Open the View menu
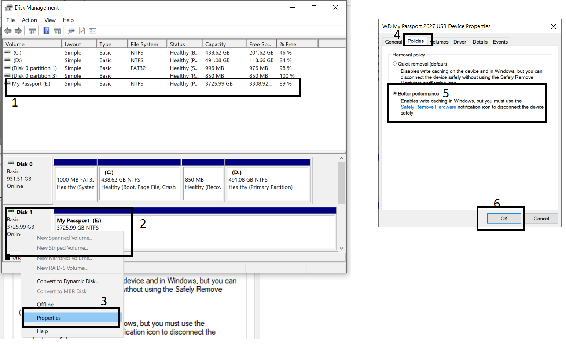566x347 pixels. click(50, 20)
